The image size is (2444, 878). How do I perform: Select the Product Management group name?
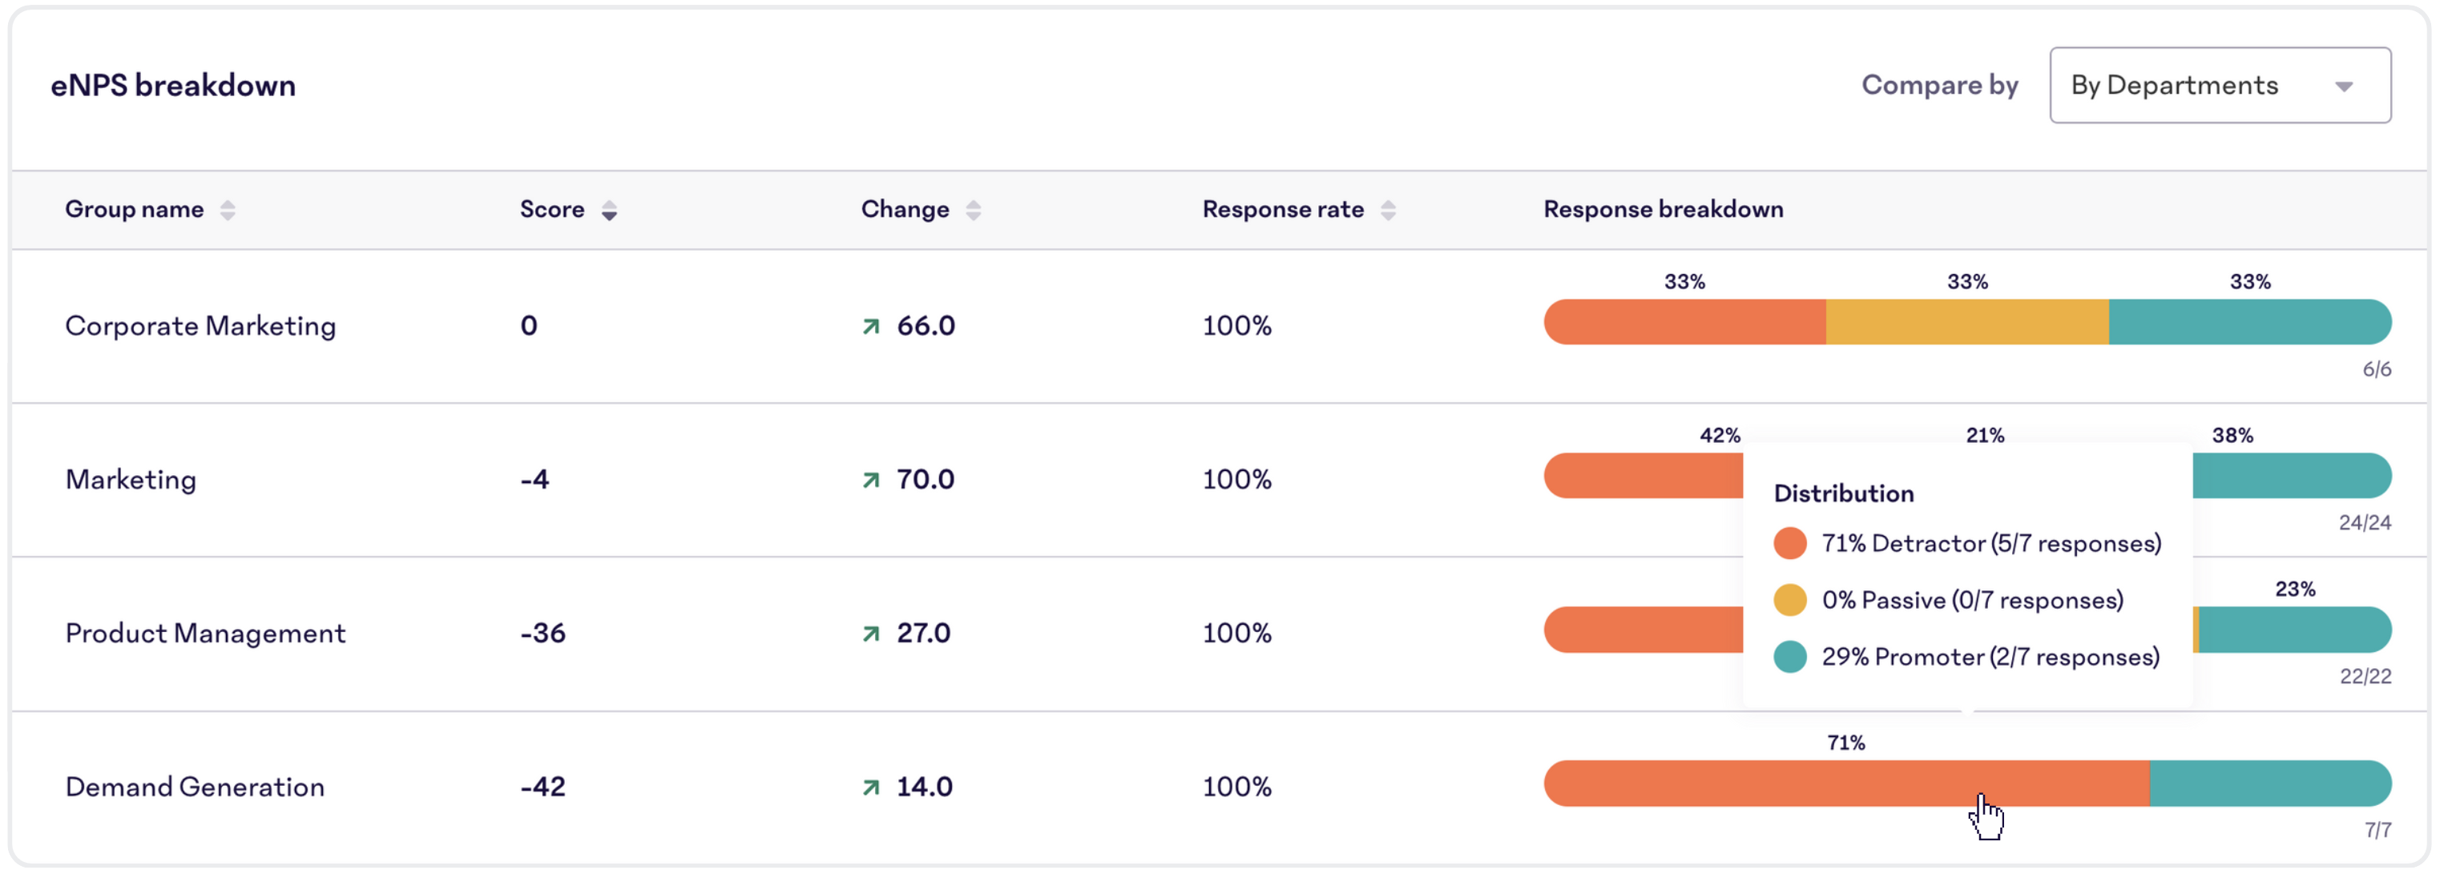pos(205,634)
